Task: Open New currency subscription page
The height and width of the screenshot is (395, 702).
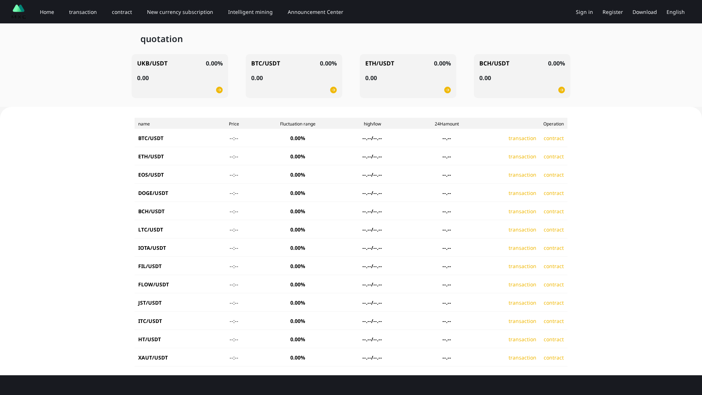Action: (x=180, y=12)
